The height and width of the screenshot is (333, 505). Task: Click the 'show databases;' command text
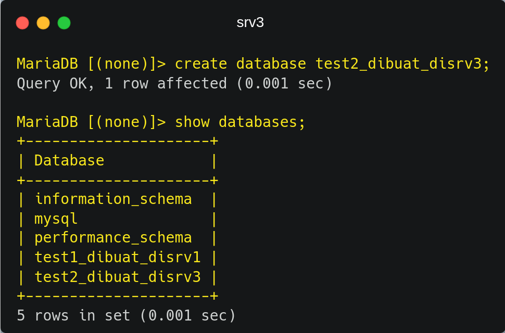click(240, 122)
